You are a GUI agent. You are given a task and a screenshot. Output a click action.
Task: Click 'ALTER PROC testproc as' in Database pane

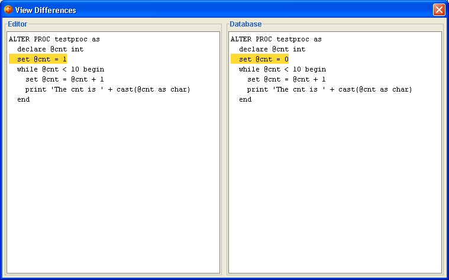(x=276, y=39)
